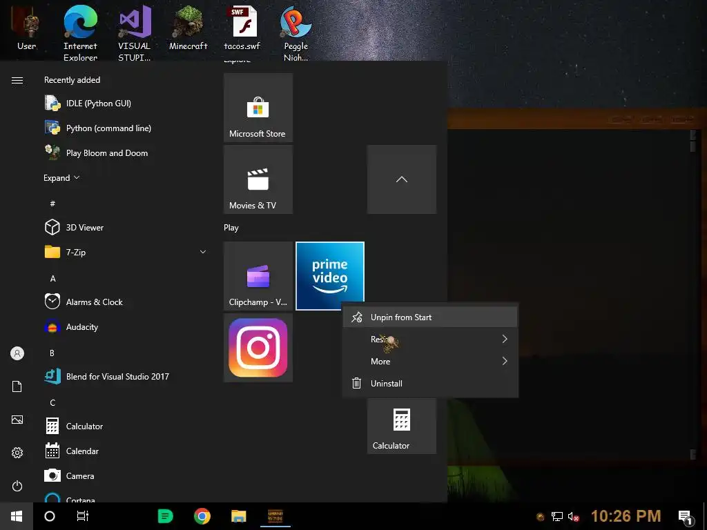
Task: Open the clock showing 10:26 PM
Action: (x=626, y=516)
